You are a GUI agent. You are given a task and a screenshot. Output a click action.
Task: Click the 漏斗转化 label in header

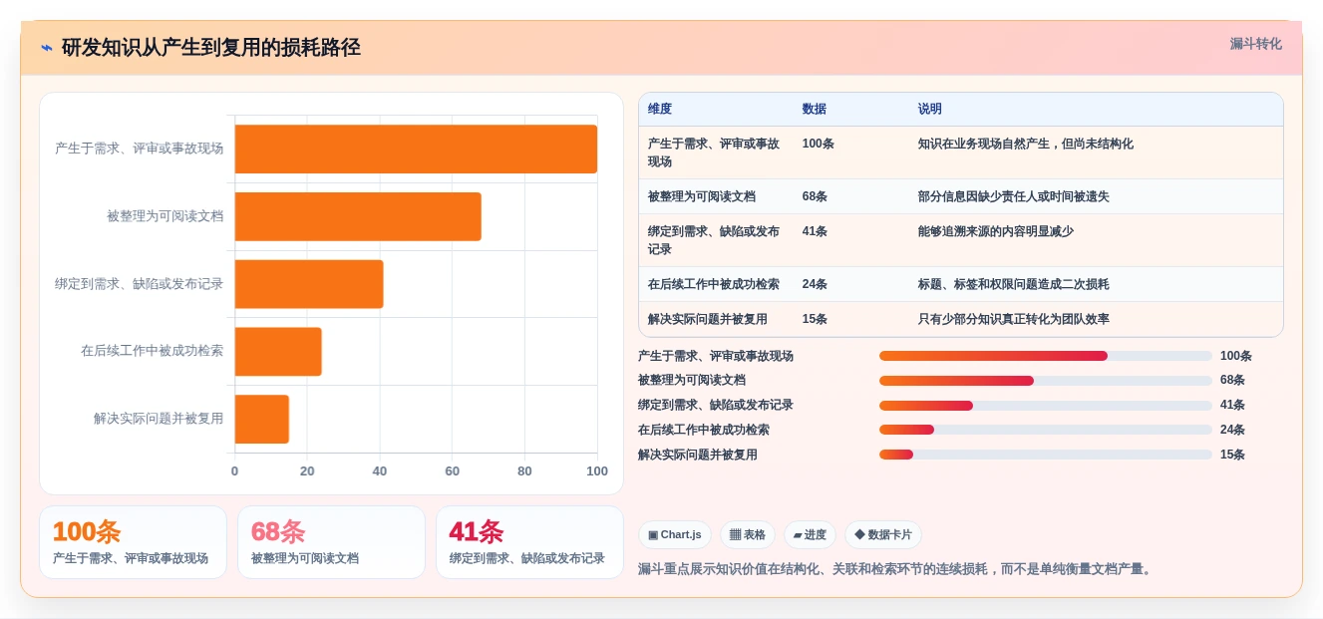(x=1255, y=44)
